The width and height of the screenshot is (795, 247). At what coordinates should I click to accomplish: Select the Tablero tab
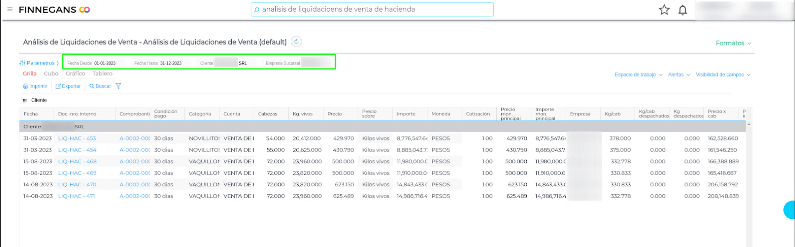(103, 74)
